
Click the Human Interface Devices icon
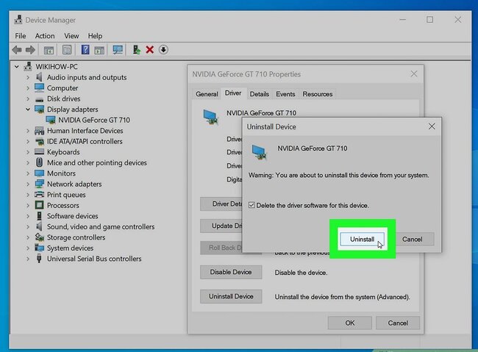click(39, 131)
